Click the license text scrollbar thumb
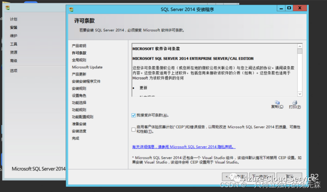327x192 pixels. pos(300,51)
